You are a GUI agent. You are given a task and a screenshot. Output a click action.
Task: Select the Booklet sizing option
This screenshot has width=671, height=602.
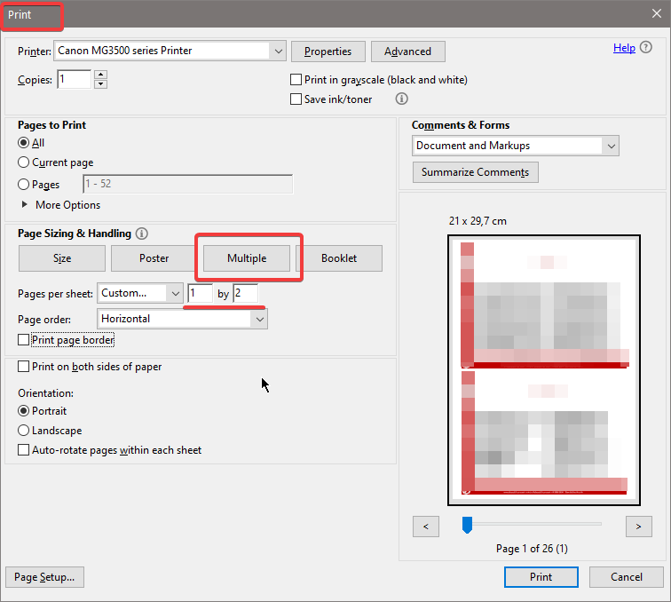[x=339, y=258]
